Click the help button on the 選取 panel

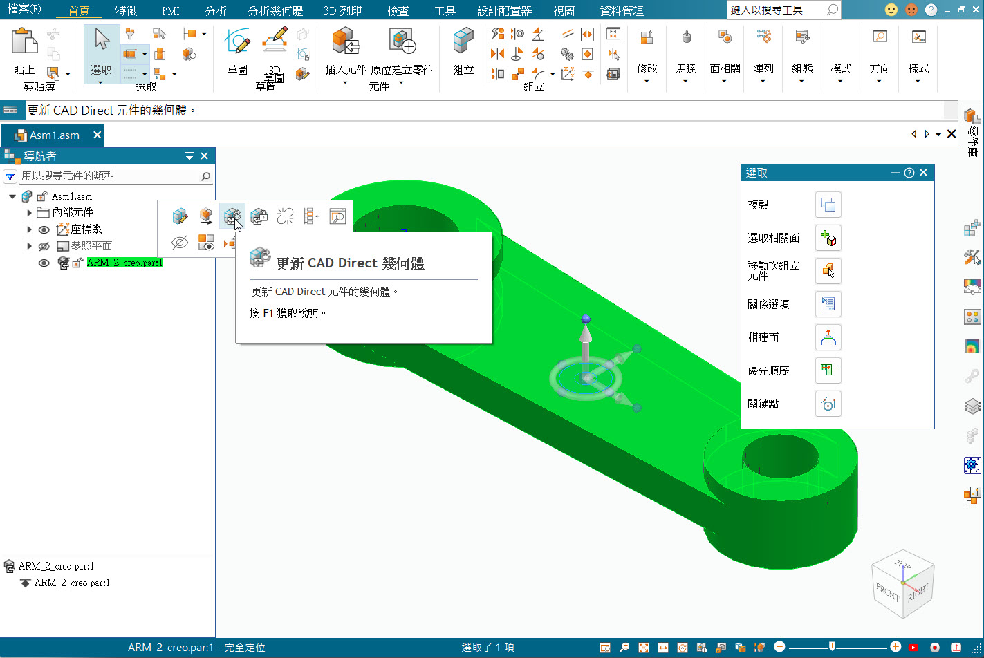point(909,173)
